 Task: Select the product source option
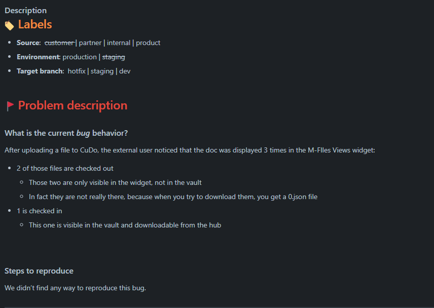(x=148, y=43)
